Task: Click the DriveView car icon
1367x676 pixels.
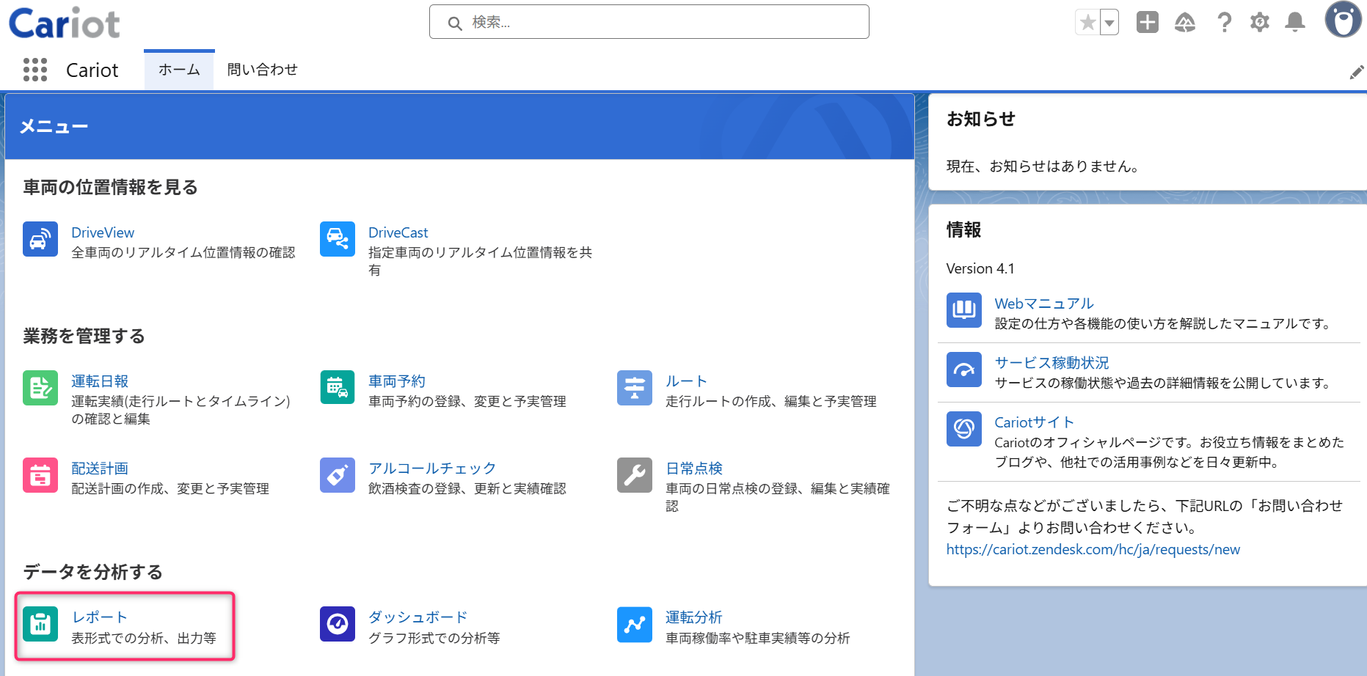Action: (40, 239)
